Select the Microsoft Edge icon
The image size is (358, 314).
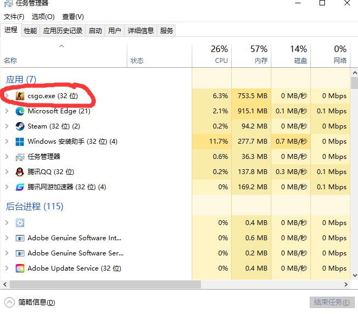coord(20,111)
